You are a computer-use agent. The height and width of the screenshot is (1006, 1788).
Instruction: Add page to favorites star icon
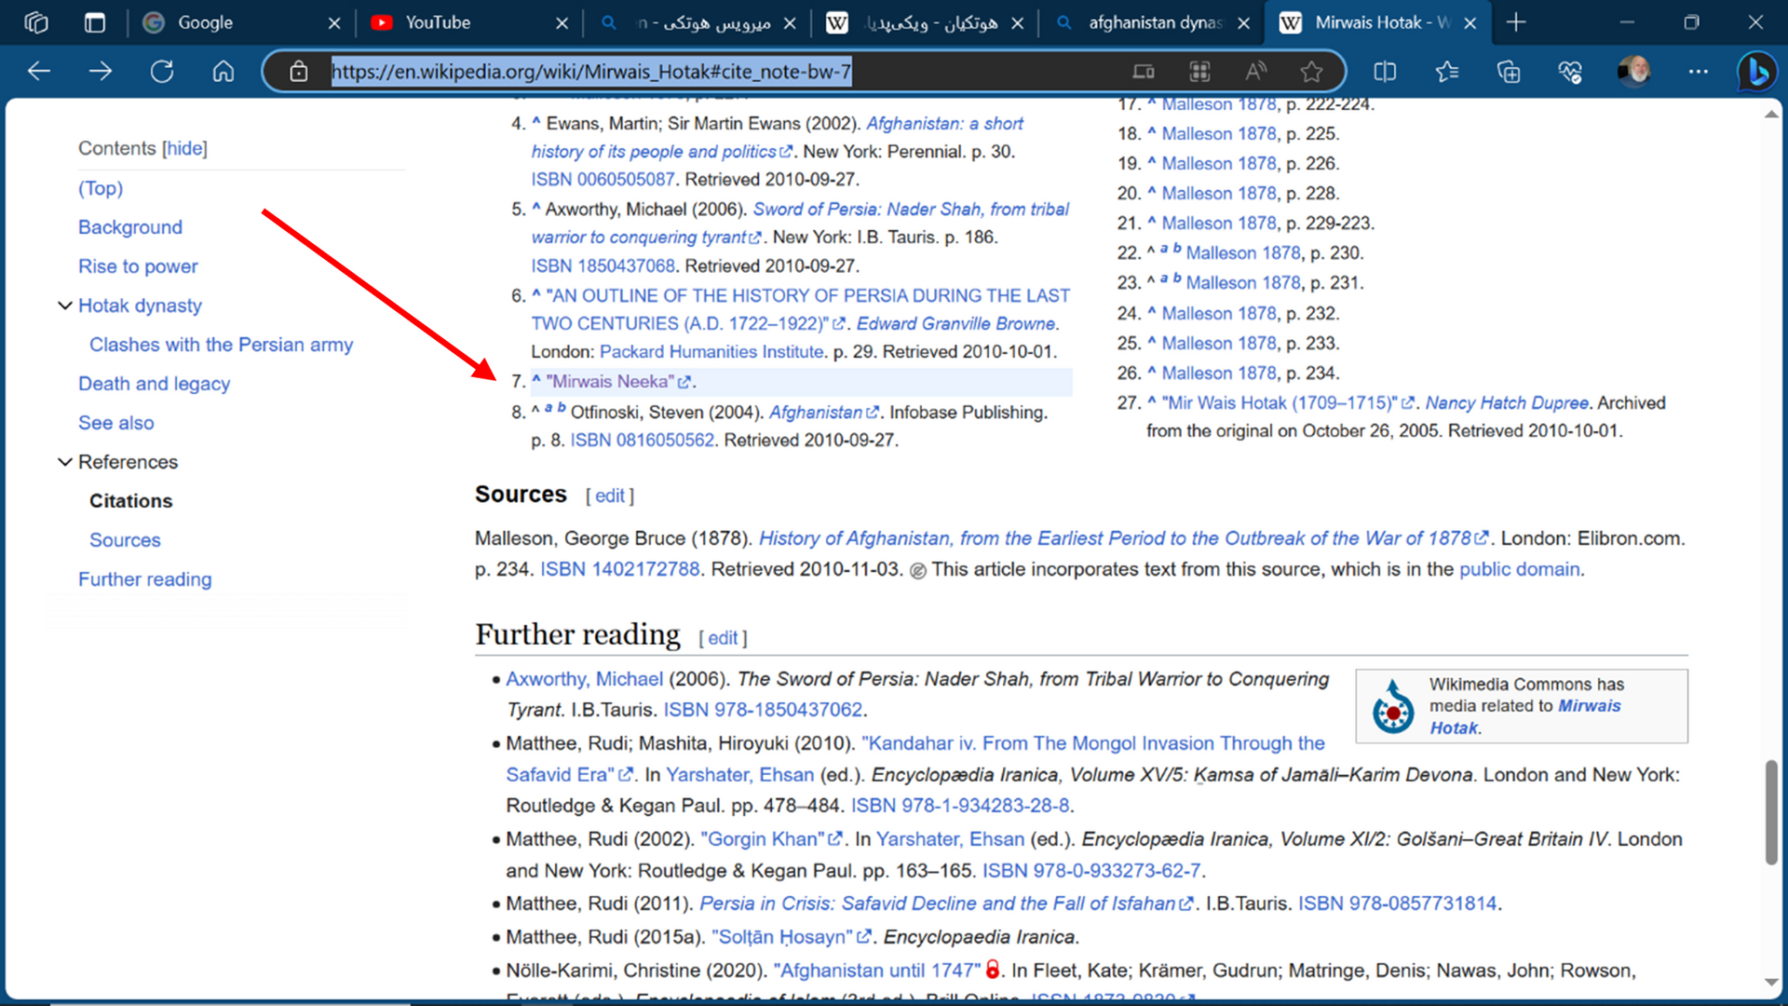(1311, 72)
